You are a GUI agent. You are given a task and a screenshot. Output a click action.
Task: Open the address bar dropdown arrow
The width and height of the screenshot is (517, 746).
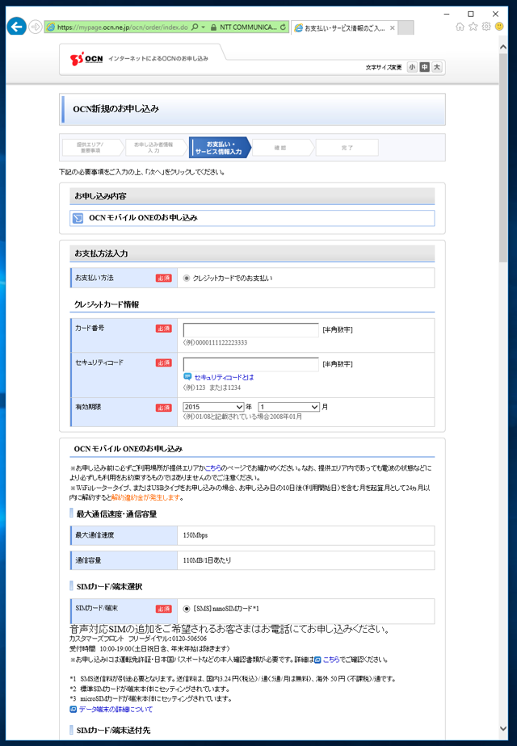coord(204,27)
